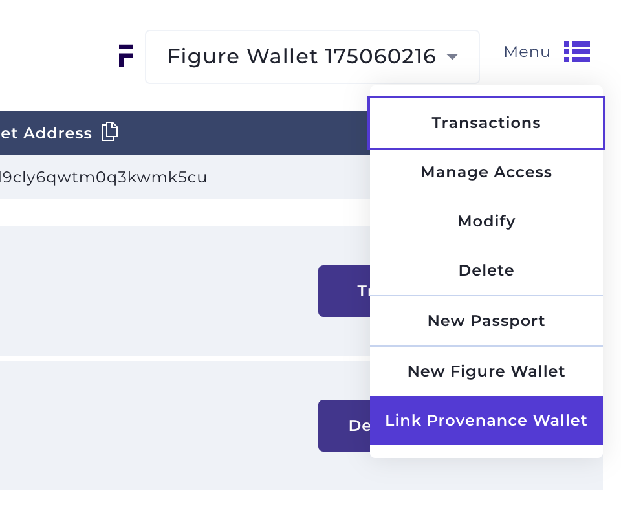This screenshot has height=515, width=621.
Task: Select Delete in the dropdown menu
Action: [x=486, y=270]
